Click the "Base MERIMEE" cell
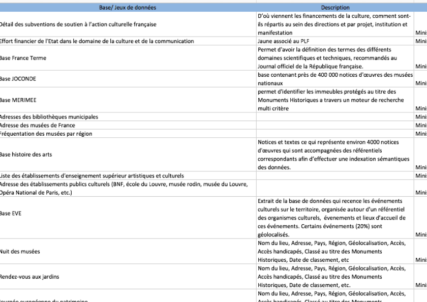 coord(17,100)
